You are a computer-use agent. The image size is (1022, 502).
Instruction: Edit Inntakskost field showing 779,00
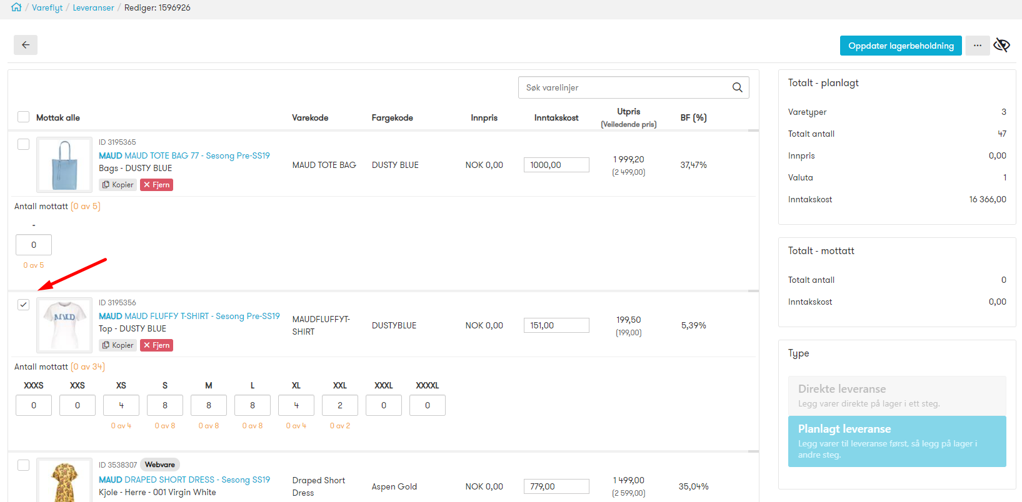556,486
